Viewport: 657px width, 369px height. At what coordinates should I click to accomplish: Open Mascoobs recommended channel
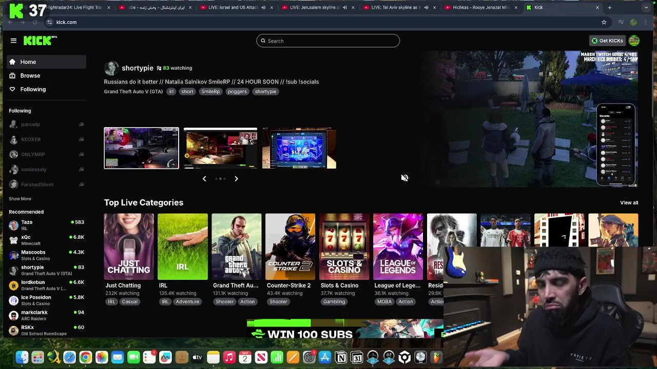[x=47, y=255]
